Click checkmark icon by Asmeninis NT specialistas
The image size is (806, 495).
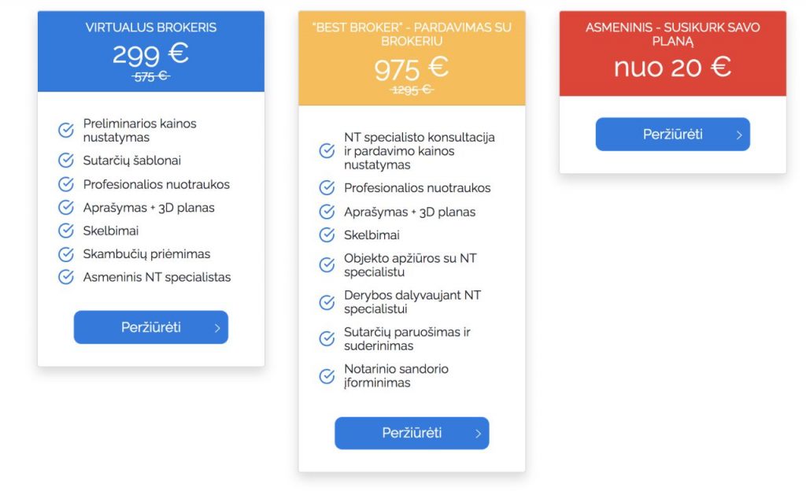[x=66, y=277]
